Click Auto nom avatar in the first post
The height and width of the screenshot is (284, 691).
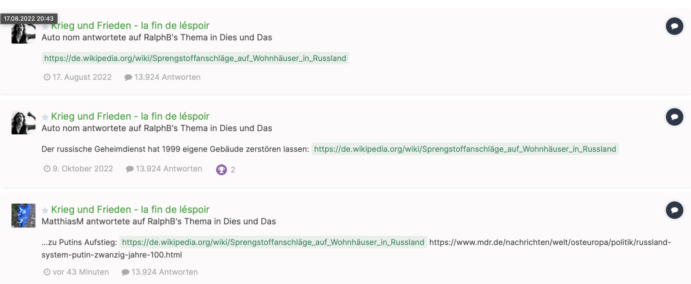coord(23,32)
